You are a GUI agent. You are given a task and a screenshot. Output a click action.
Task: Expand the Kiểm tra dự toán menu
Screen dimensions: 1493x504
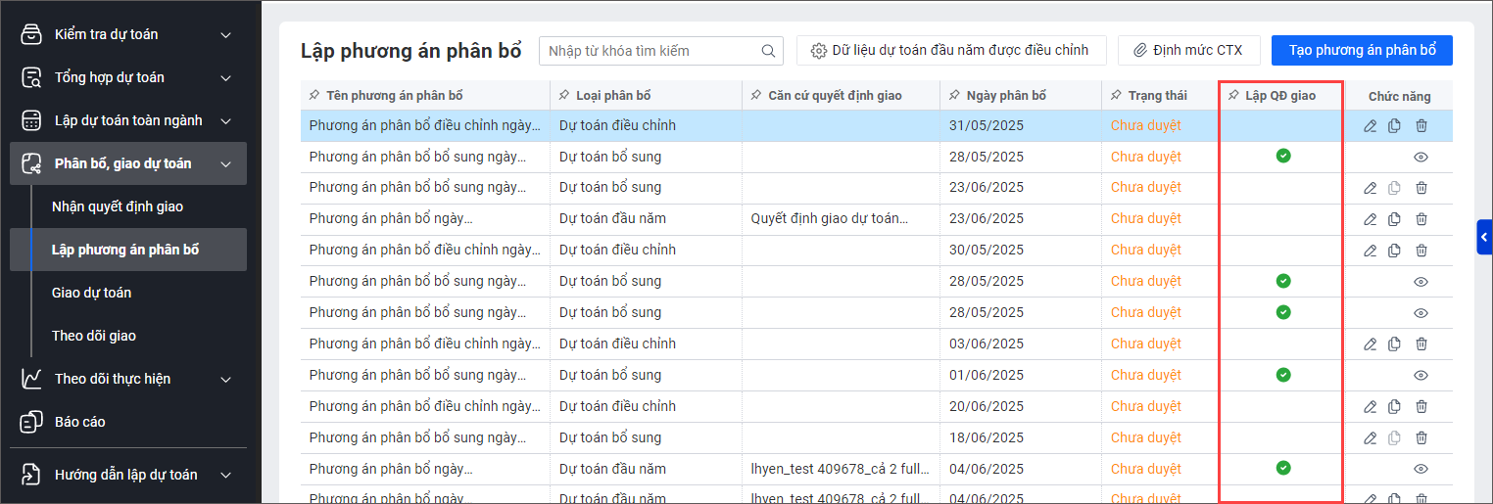click(225, 35)
